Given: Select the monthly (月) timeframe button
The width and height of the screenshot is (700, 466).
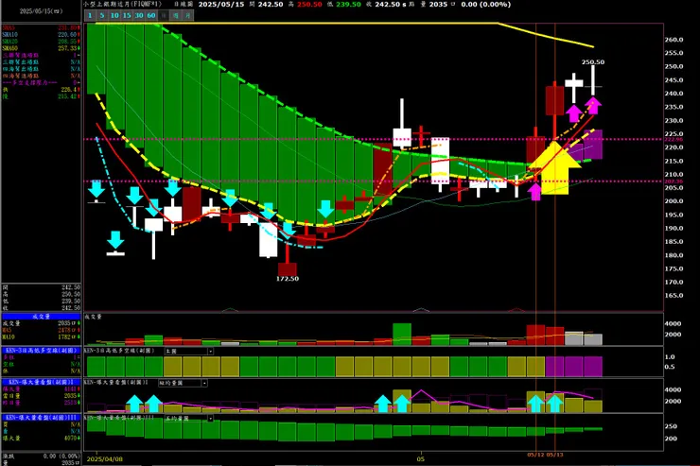Looking at the screenshot, I should [188, 16].
